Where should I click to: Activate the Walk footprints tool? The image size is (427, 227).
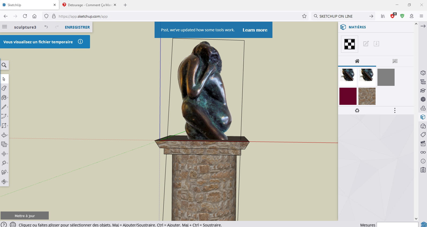4,172
